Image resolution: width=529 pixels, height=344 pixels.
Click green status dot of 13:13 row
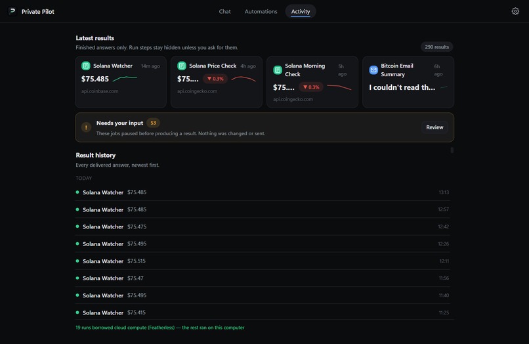point(77,192)
